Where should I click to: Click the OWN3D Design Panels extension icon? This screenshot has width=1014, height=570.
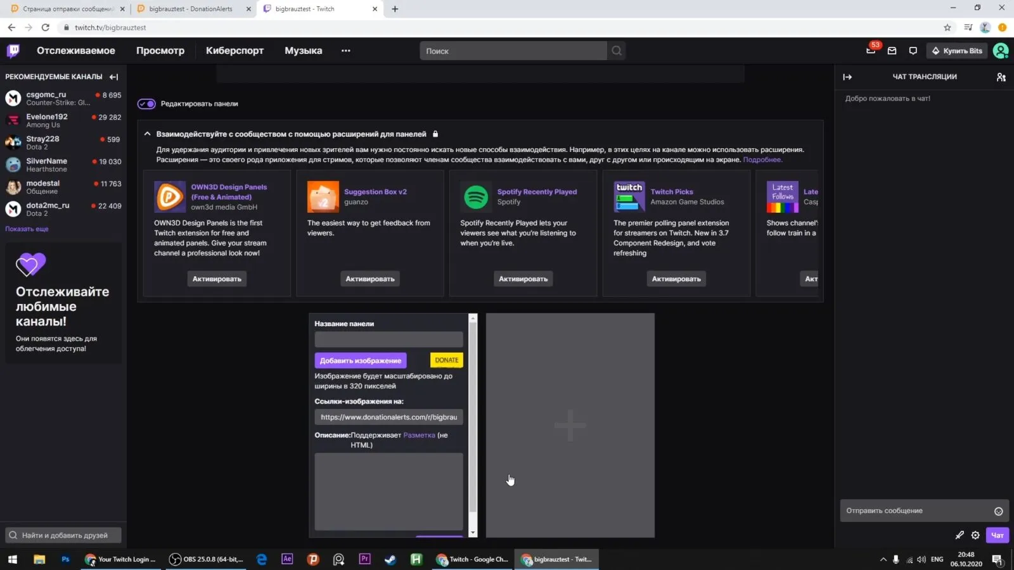170,197
